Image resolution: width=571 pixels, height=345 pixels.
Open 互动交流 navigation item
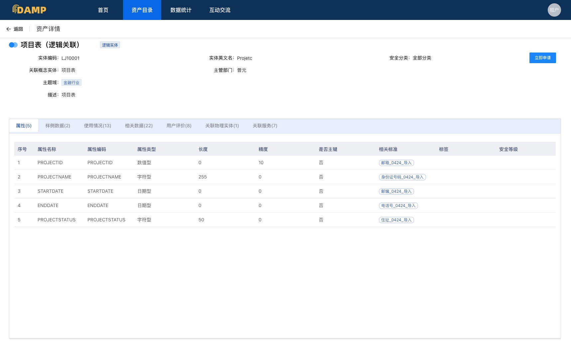(220, 10)
